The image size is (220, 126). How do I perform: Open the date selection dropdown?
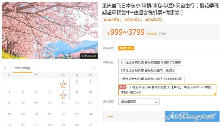[139, 102]
